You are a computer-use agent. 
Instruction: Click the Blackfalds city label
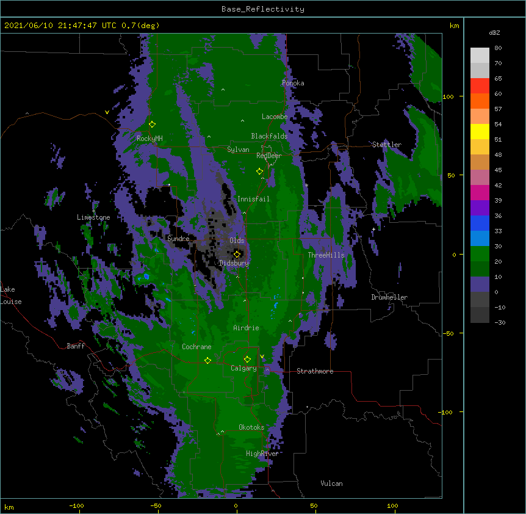tap(269, 136)
